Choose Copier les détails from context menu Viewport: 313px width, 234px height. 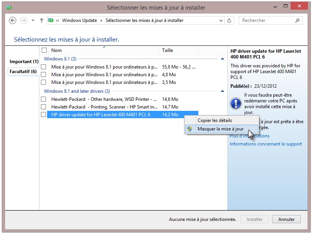pyautogui.click(x=215, y=120)
